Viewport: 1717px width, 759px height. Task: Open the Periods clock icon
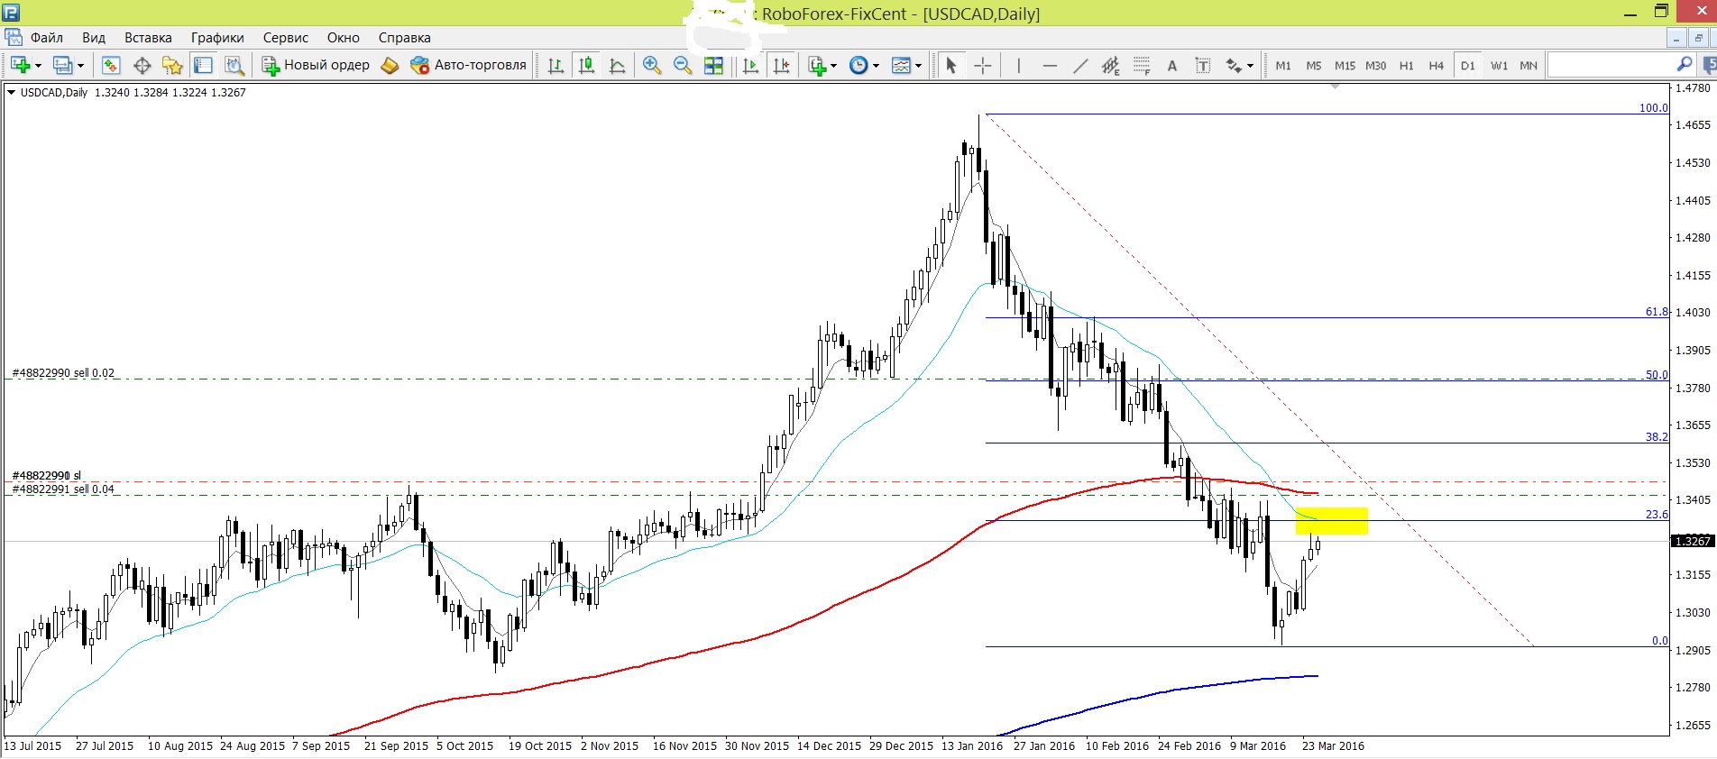tap(858, 65)
